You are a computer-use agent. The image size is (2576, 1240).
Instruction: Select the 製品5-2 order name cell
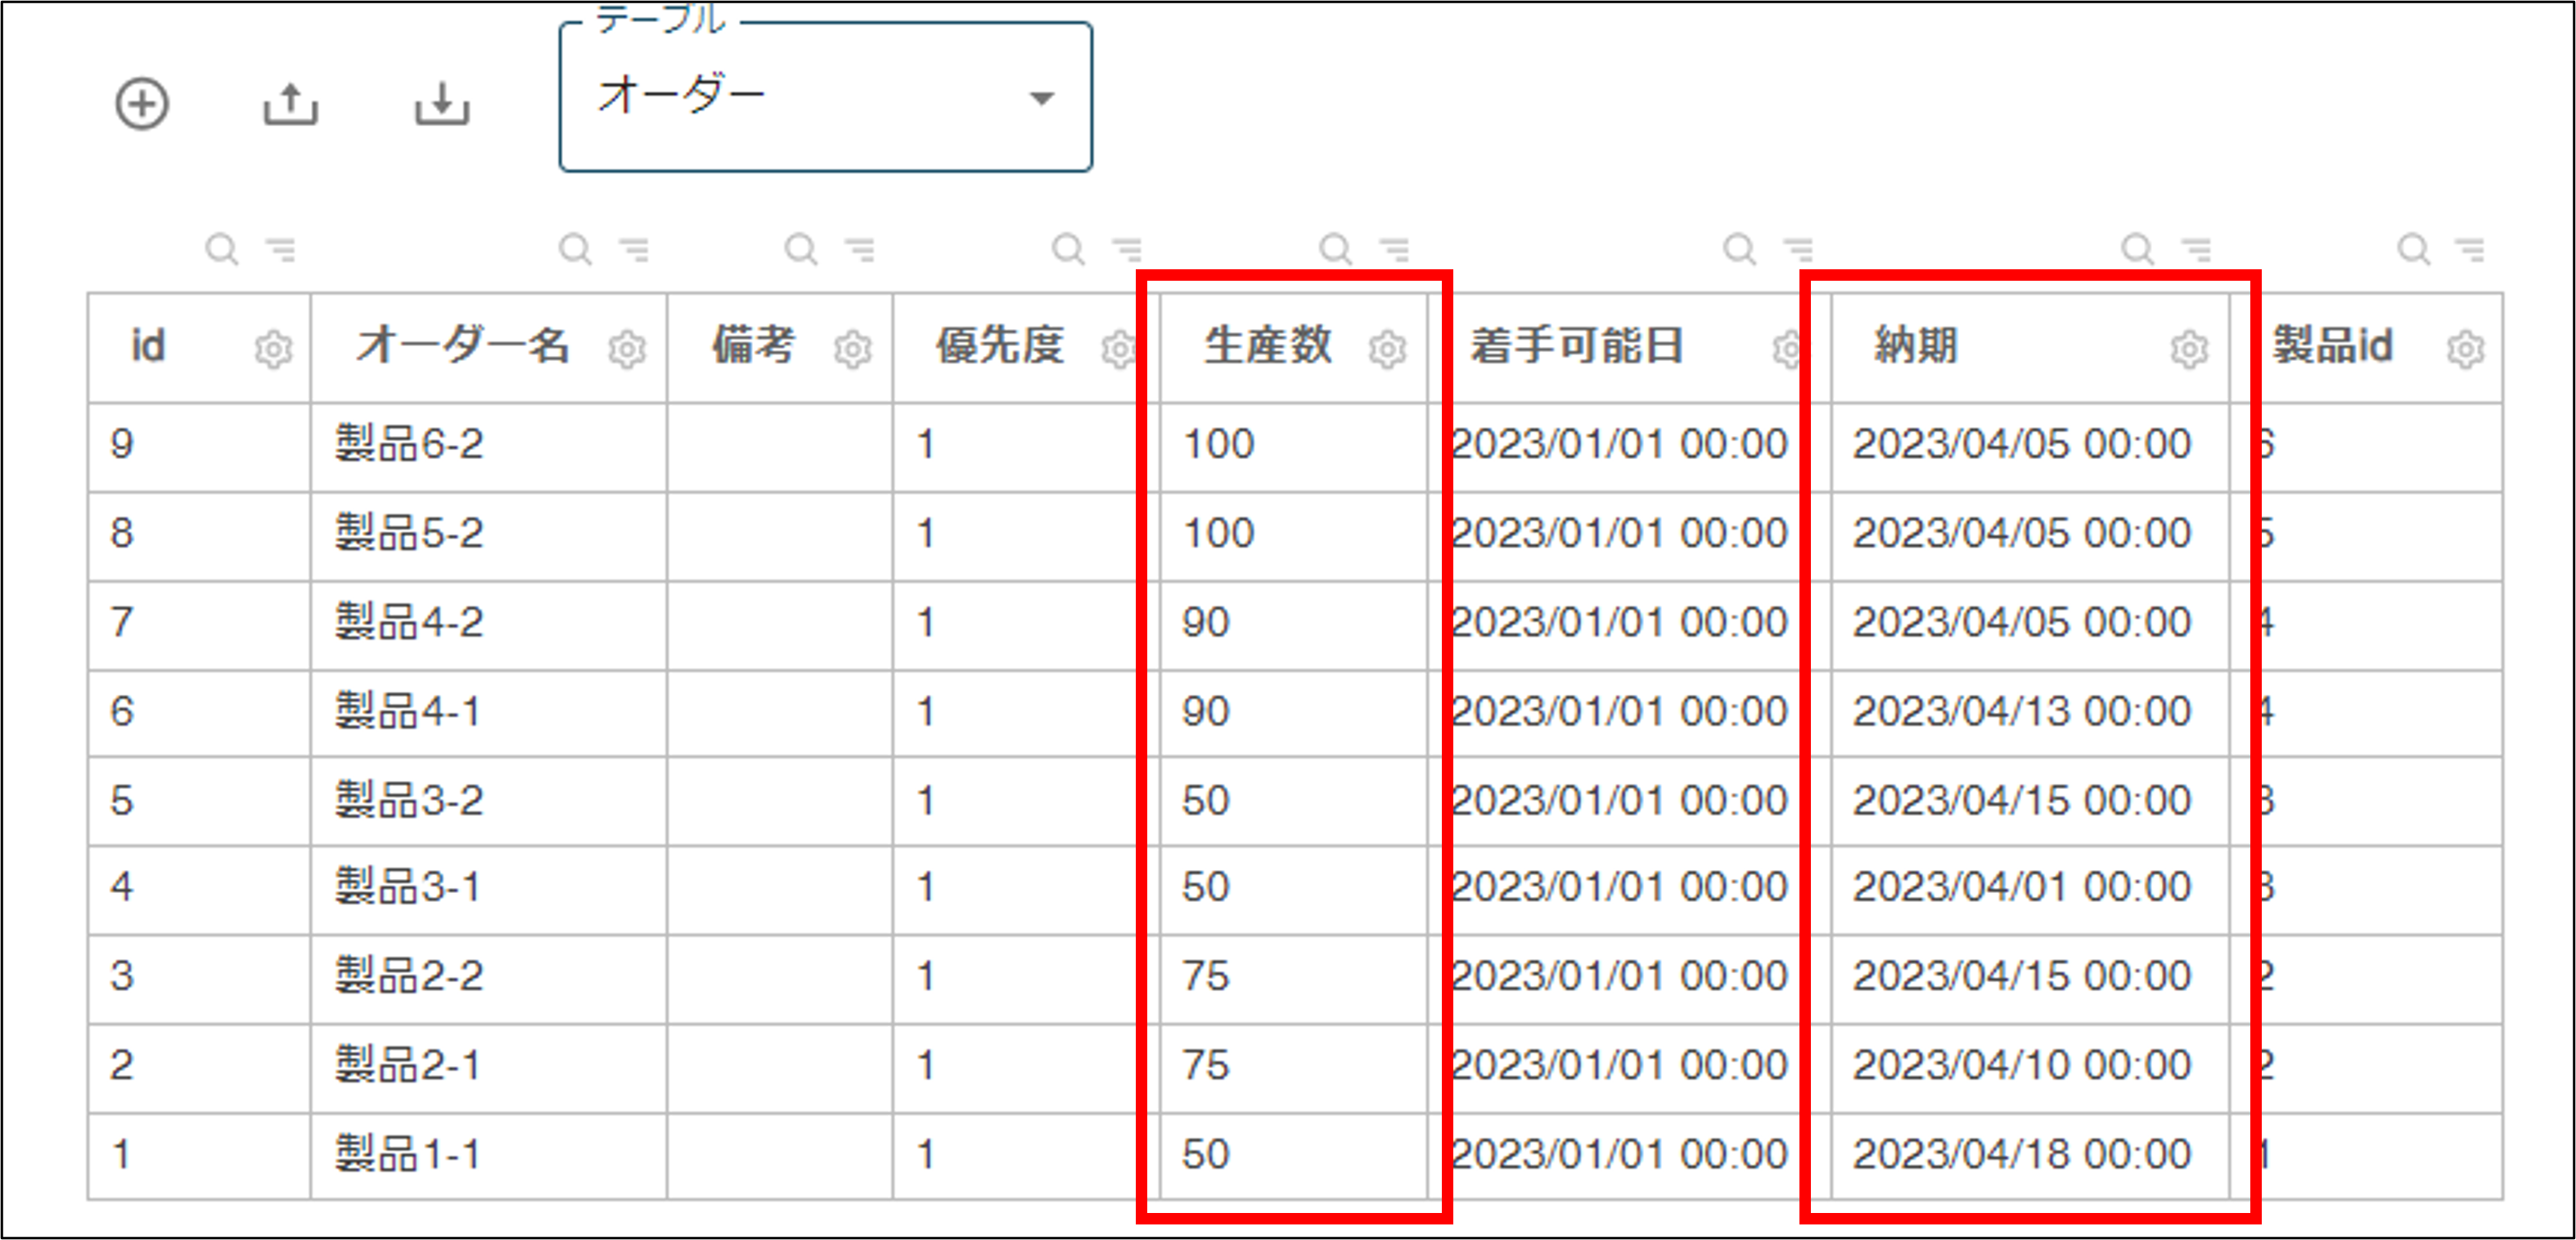[x=489, y=535]
